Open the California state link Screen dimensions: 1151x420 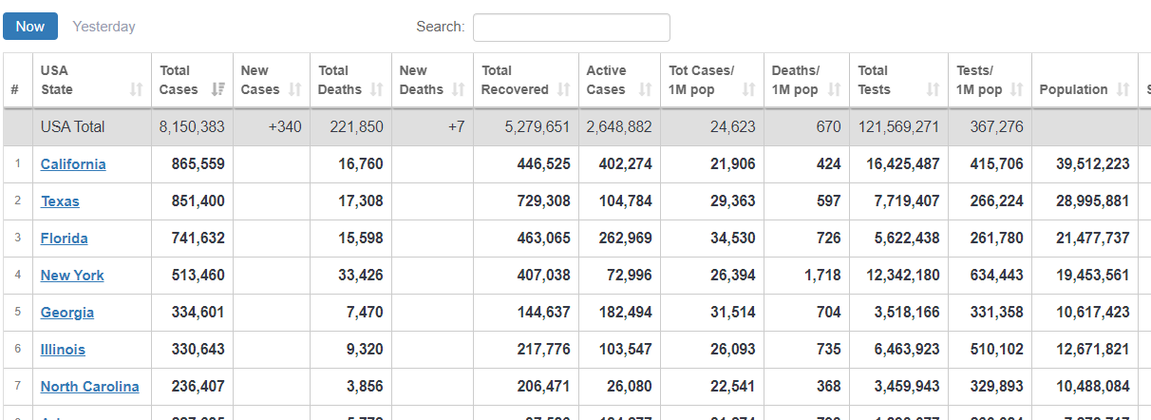click(73, 164)
